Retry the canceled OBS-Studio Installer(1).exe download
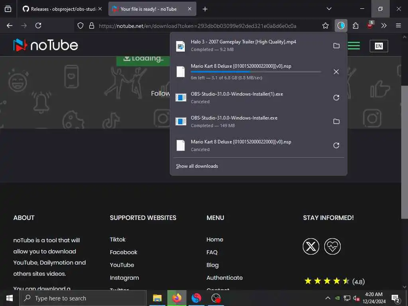The width and height of the screenshot is (408, 306). (x=336, y=98)
